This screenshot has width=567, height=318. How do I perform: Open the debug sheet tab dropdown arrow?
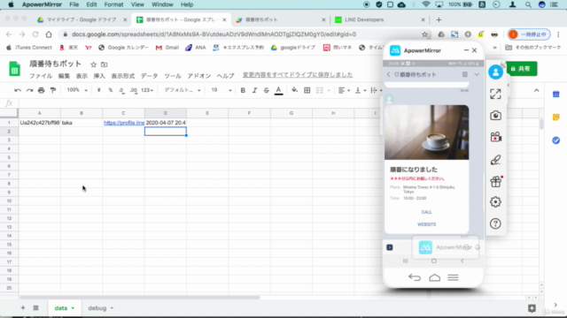click(112, 308)
